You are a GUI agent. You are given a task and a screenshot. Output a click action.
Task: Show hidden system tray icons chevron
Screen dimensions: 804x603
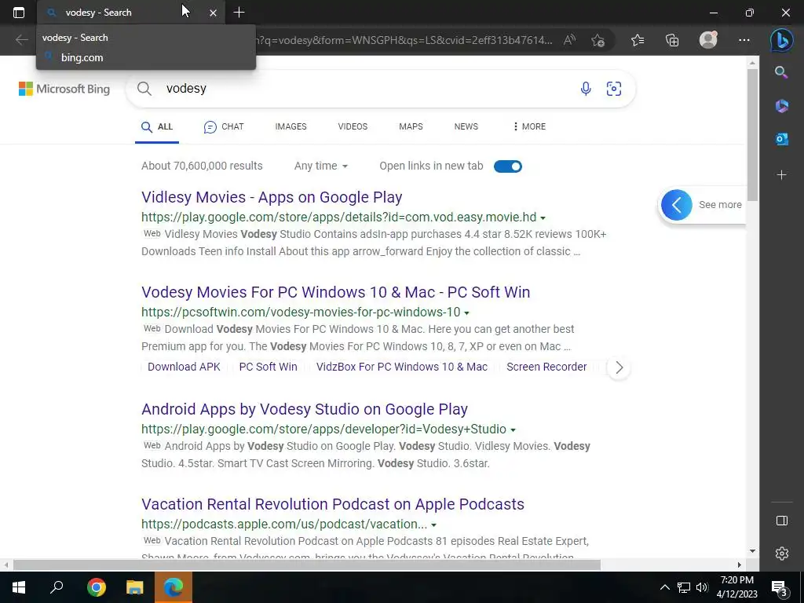[x=664, y=587]
